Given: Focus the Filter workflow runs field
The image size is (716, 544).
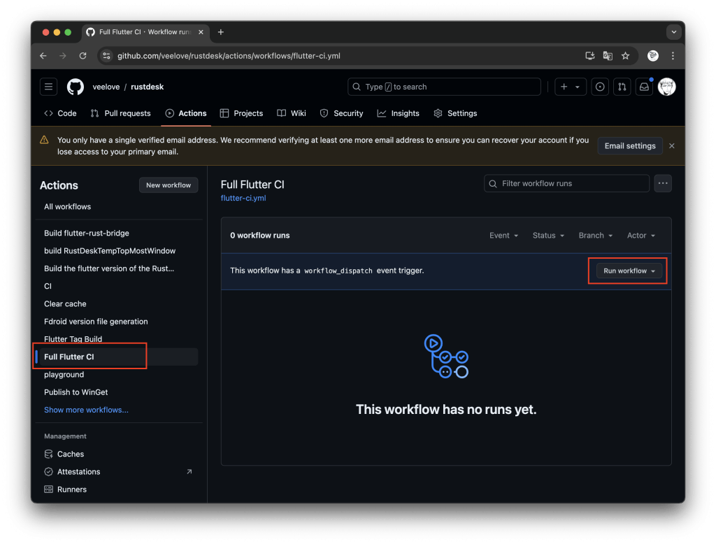Looking at the screenshot, I should pyautogui.click(x=566, y=183).
